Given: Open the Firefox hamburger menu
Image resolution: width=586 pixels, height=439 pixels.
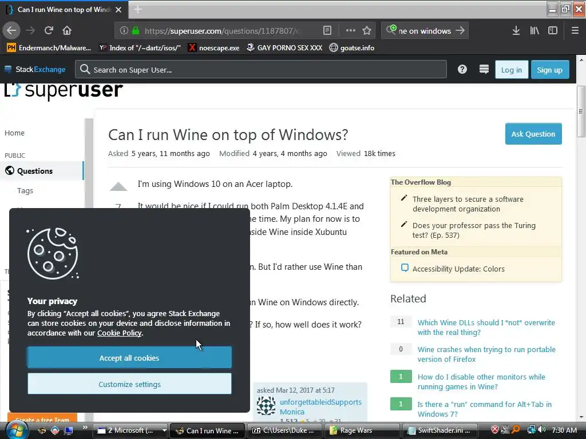Looking at the screenshot, I should coord(575,31).
